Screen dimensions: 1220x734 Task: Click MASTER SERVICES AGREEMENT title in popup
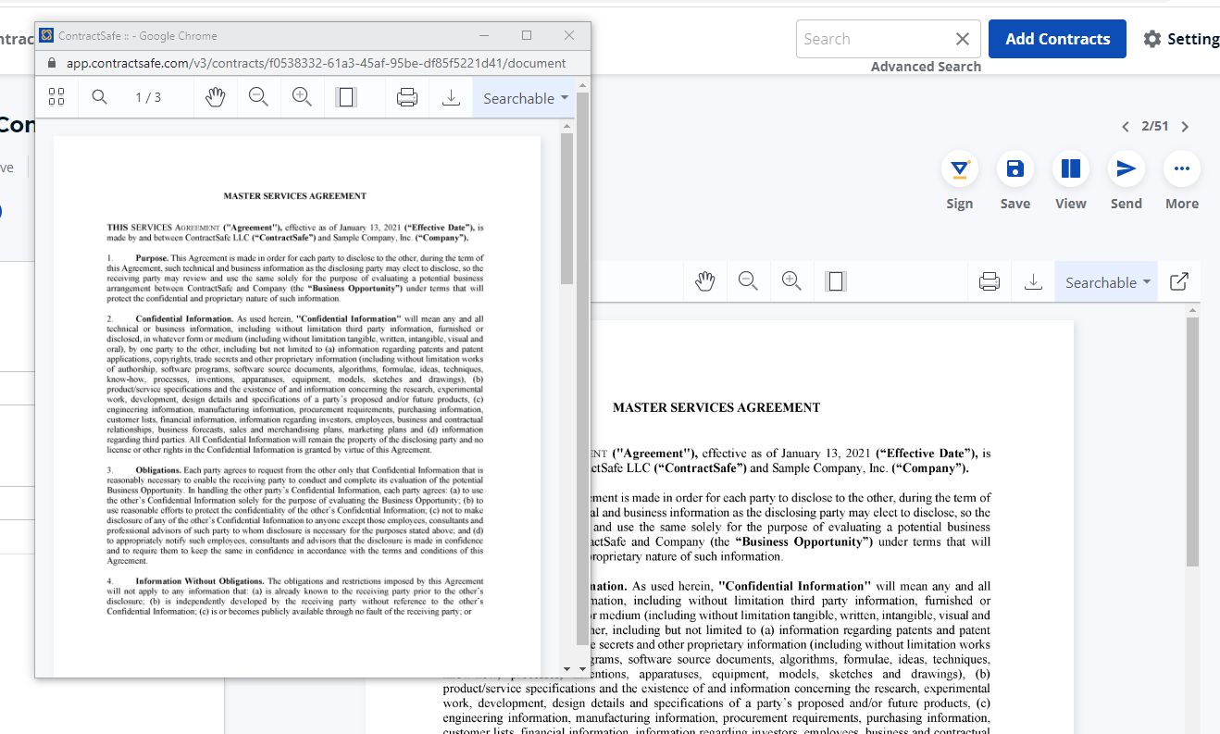[x=295, y=195]
